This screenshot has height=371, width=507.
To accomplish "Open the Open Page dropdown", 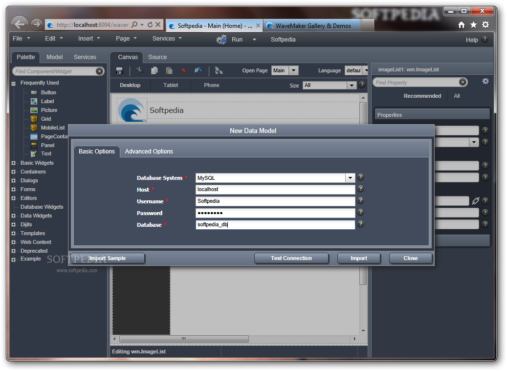I will [293, 70].
